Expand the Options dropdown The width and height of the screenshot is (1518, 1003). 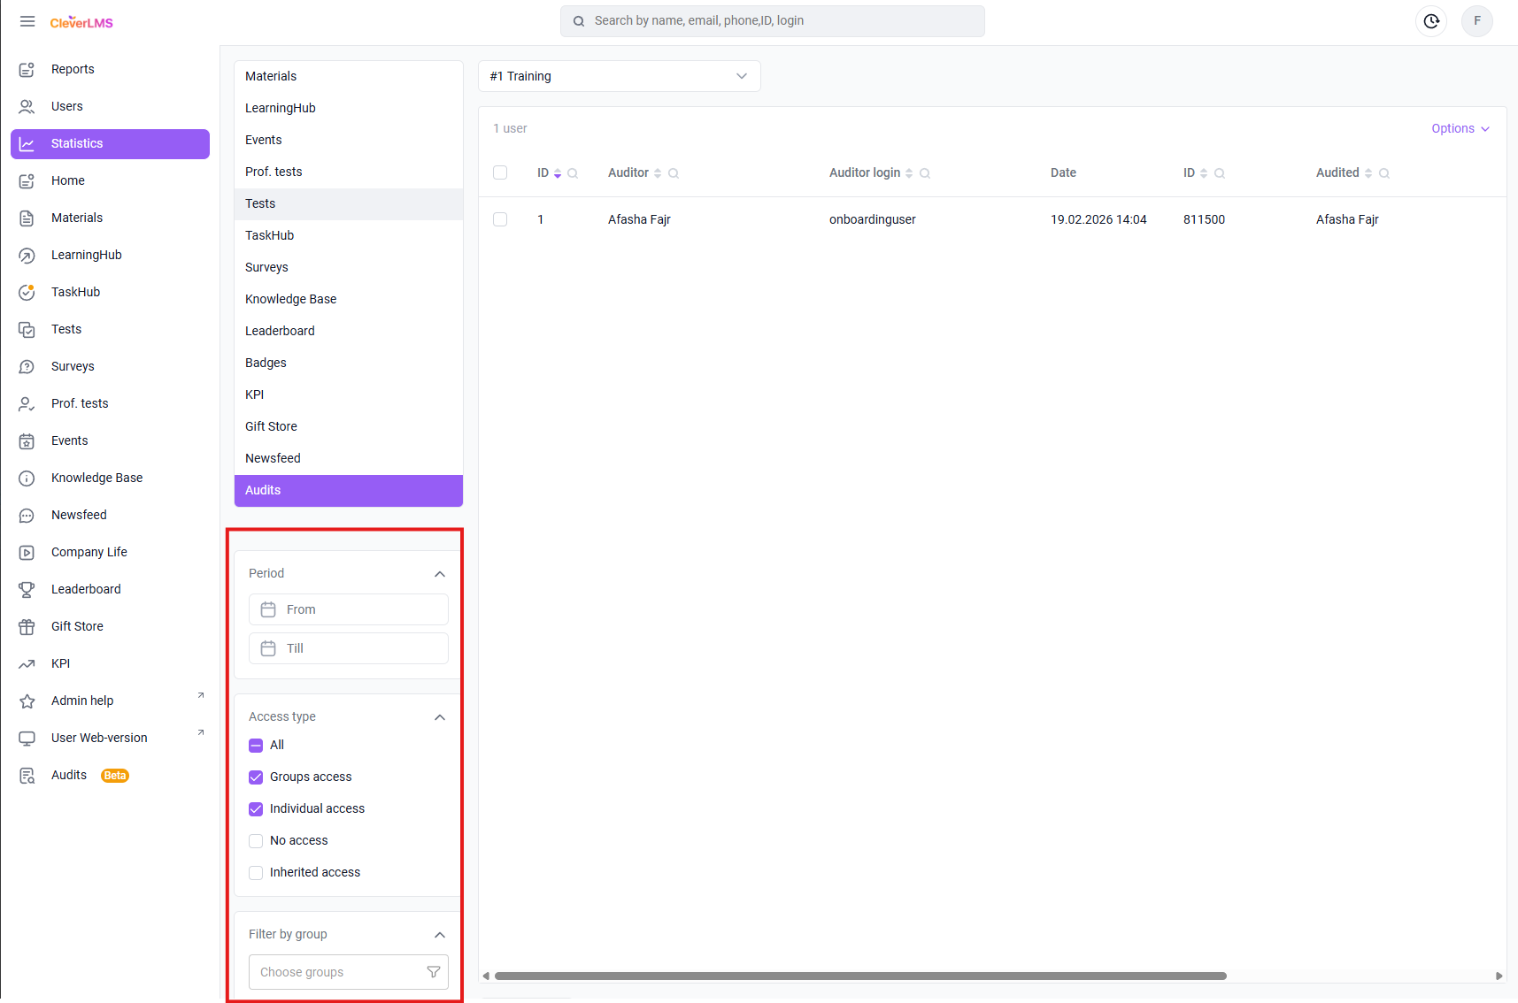(1460, 128)
